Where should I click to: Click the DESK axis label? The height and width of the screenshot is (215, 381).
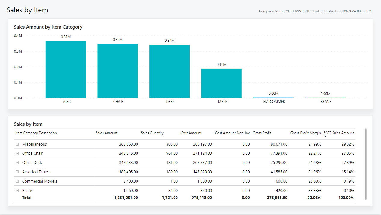click(x=170, y=102)
